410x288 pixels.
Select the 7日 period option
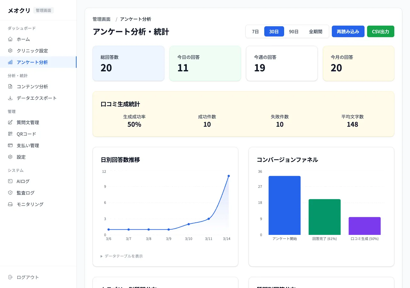pyautogui.click(x=255, y=31)
